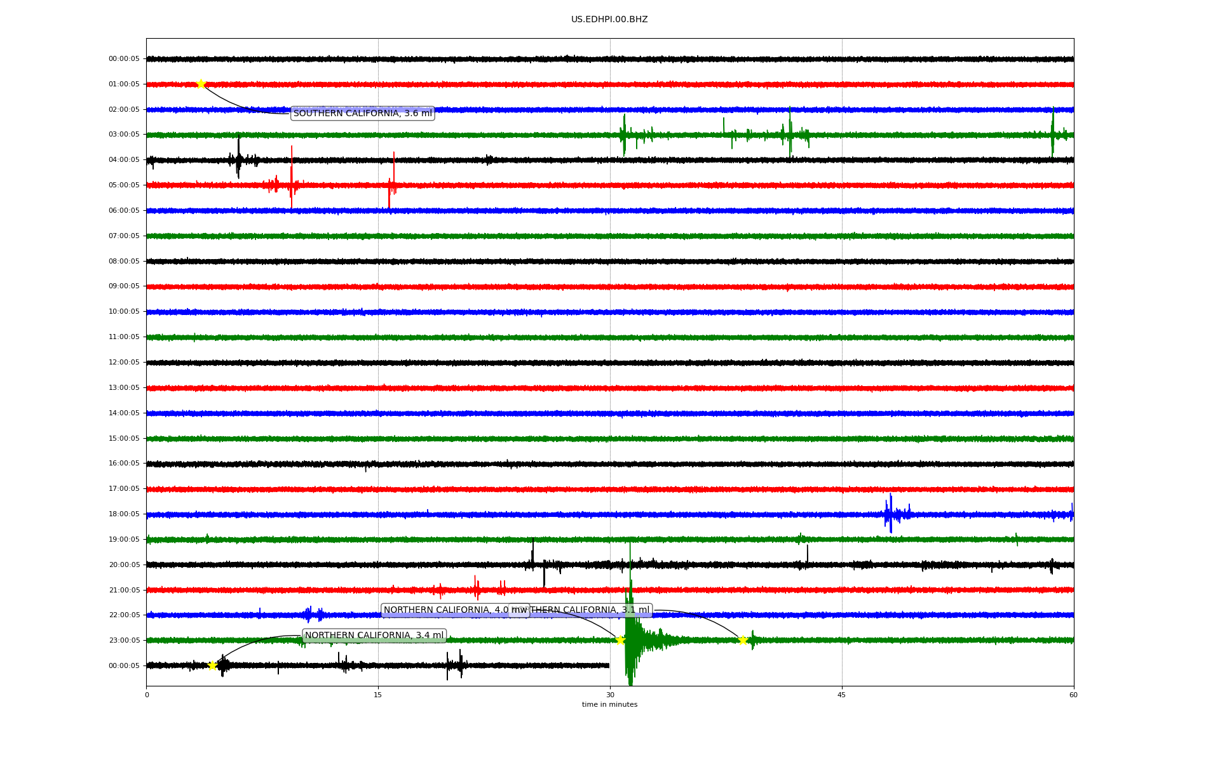Viewport: 1220px width, 762px height.
Task: Click the 23:00:05 row time label
Action: (124, 641)
